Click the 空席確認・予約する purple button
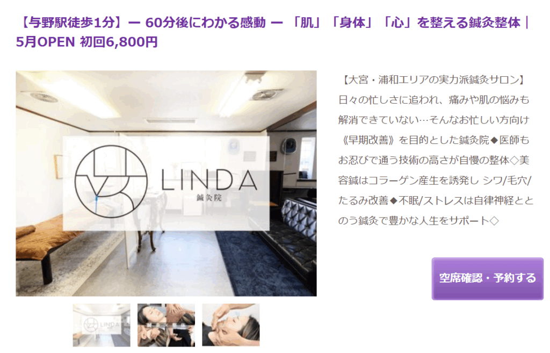550x353 pixels. (487, 278)
